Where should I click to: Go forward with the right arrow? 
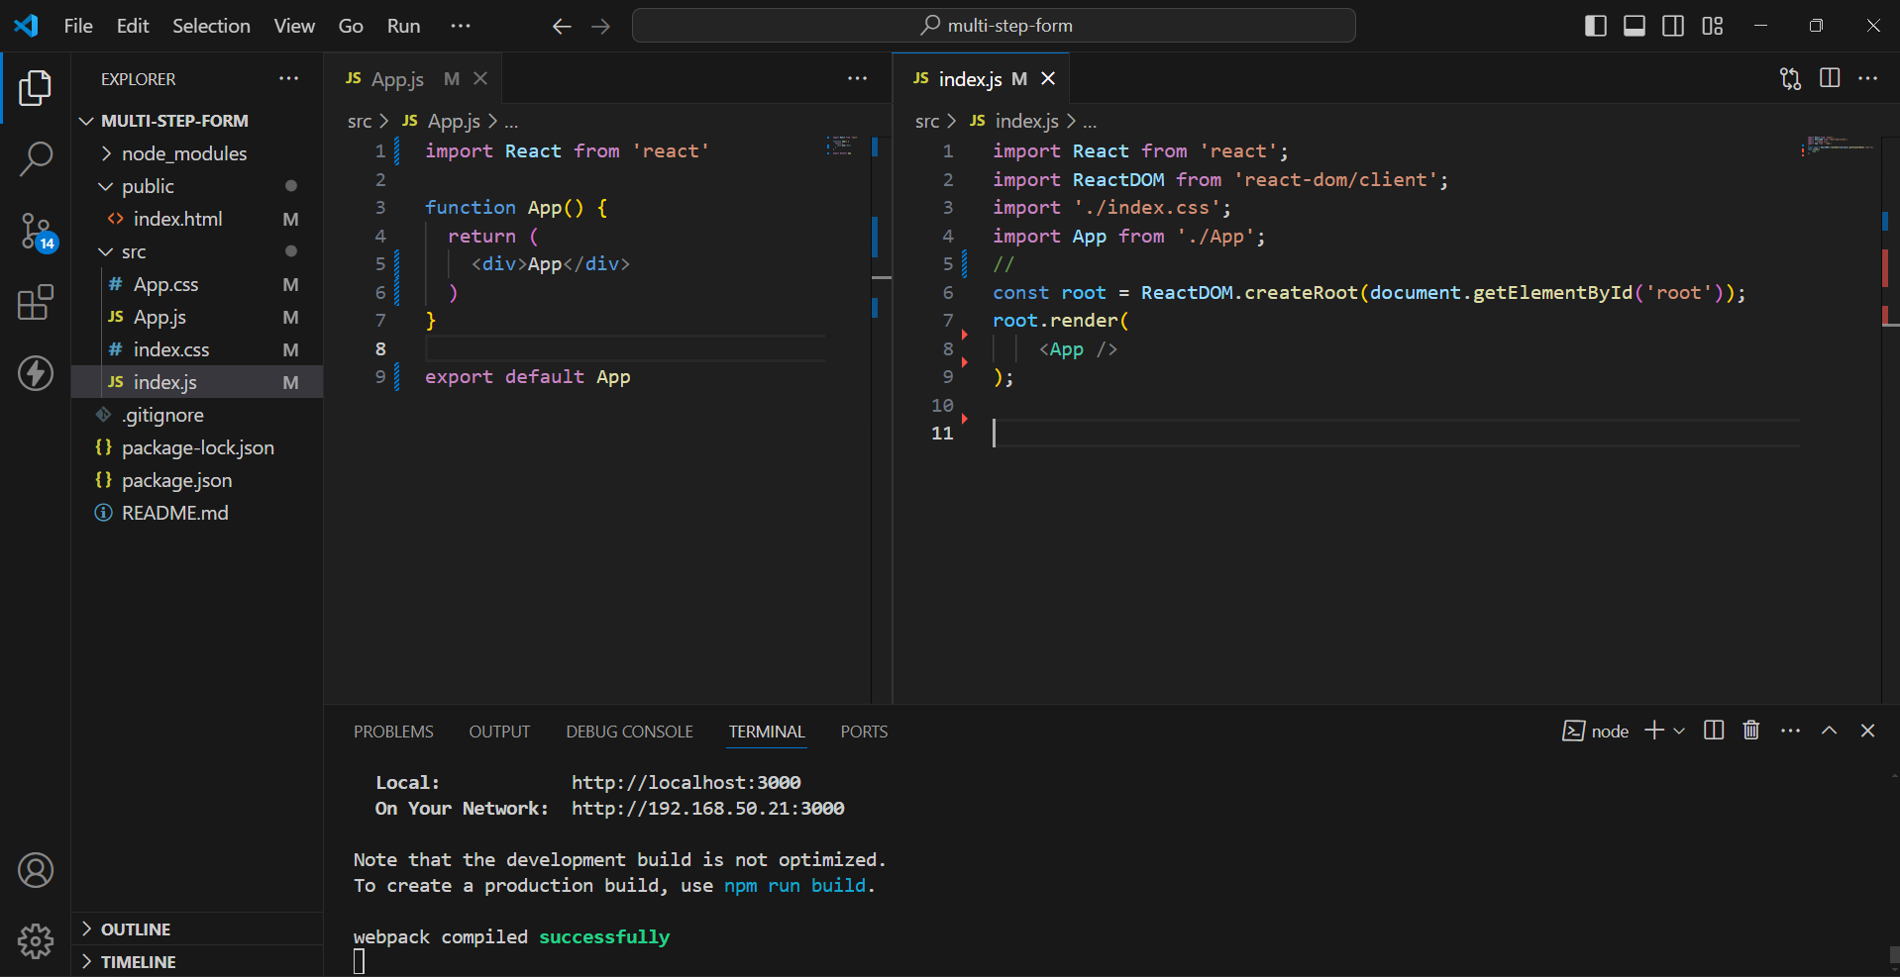601,27
